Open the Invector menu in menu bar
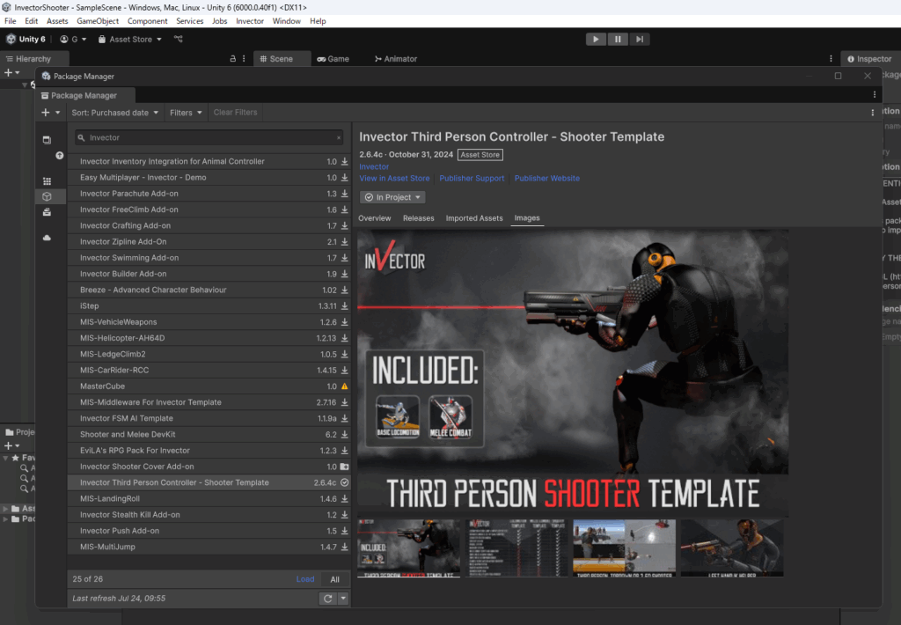 [250, 20]
